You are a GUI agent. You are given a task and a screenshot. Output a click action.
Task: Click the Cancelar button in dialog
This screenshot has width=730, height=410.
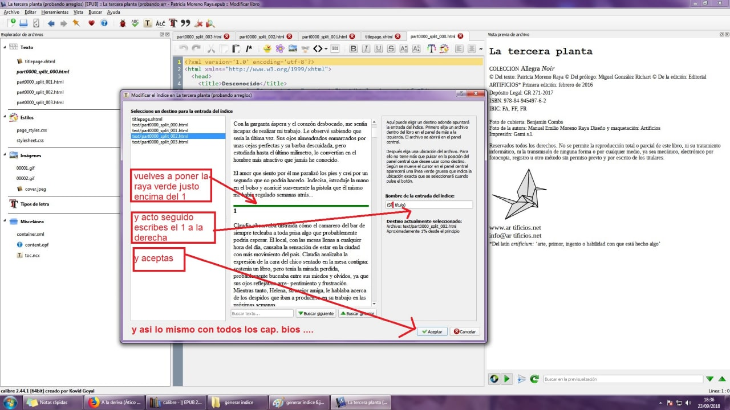click(x=464, y=331)
